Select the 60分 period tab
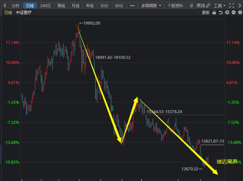243x181 pixels. tap(119, 6)
